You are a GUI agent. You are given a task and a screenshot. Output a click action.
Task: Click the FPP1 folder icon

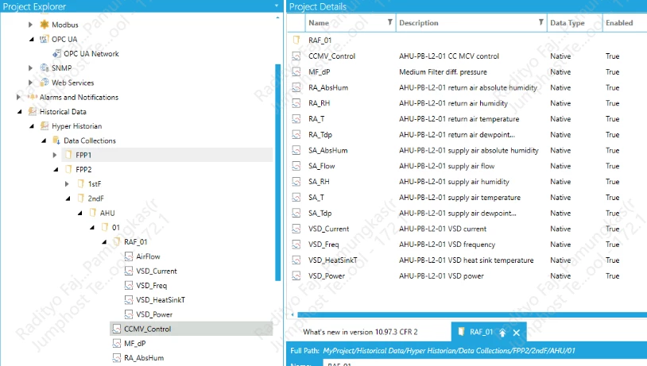(69, 155)
